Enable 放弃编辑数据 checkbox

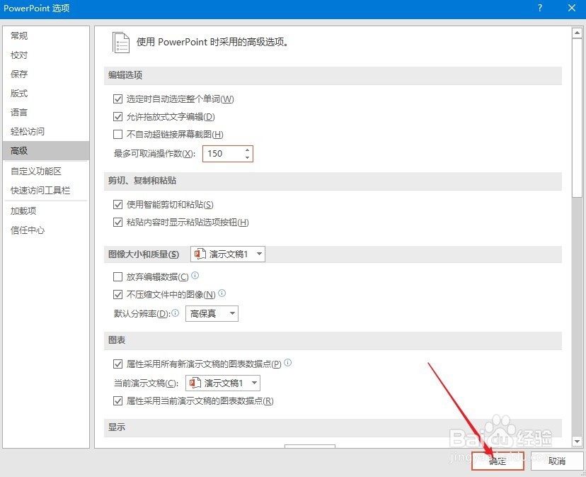(117, 276)
